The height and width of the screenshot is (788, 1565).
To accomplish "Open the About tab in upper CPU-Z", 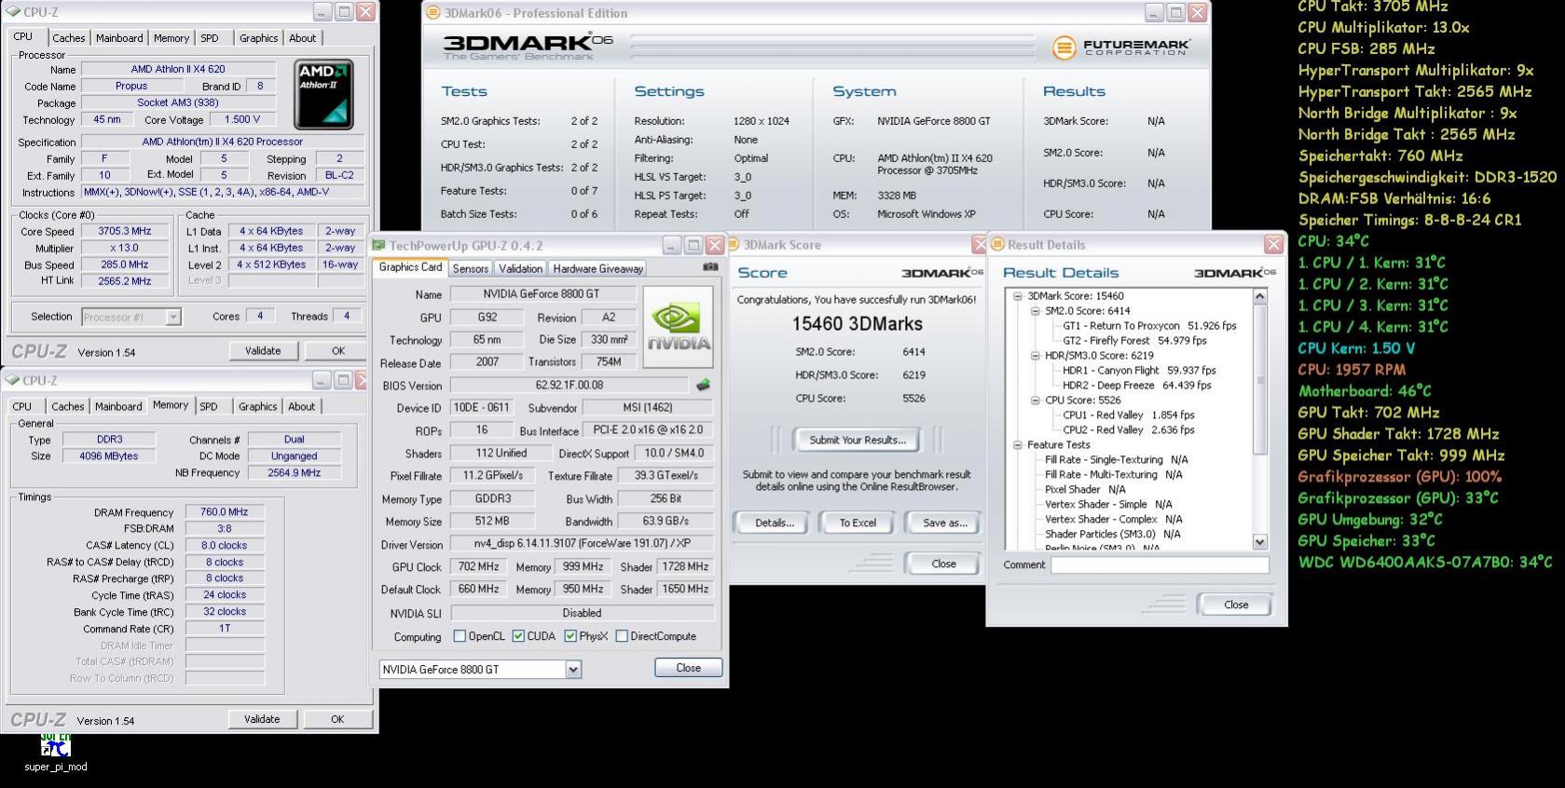I will [303, 38].
